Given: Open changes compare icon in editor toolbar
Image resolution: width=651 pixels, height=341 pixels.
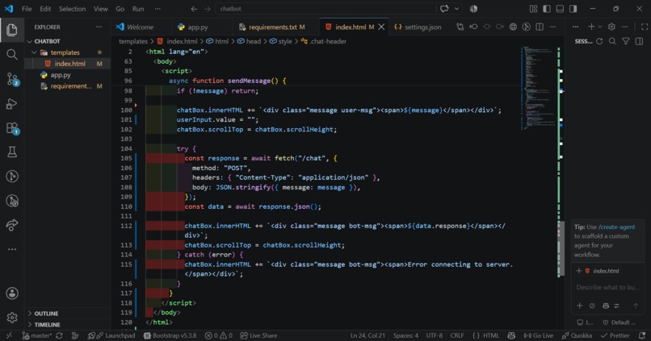Looking at the screenshot, I should 460,27.
